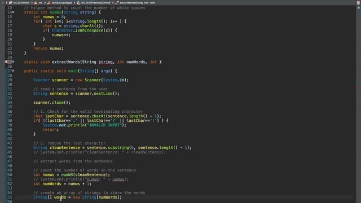Expand the breadcrumb arrow before the class name
Image resolution: width=361 pixels, height=203 pixels.
tap(74, 3)
